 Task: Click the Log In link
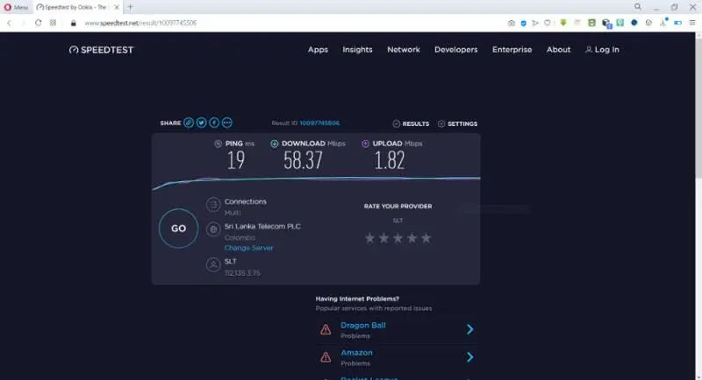pyautogui.click(x=602, y=50)
